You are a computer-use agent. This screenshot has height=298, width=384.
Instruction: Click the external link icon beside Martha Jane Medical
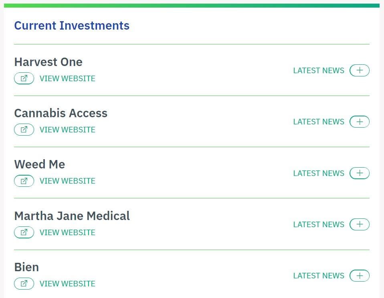point(24,232)
